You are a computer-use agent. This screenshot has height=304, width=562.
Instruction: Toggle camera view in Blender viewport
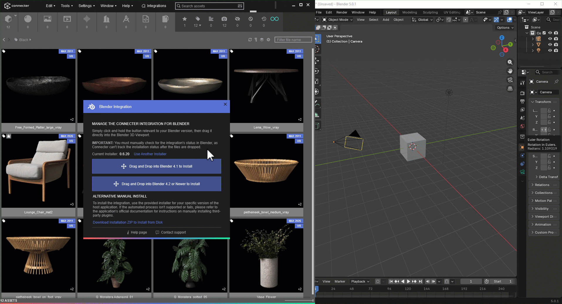510,80
